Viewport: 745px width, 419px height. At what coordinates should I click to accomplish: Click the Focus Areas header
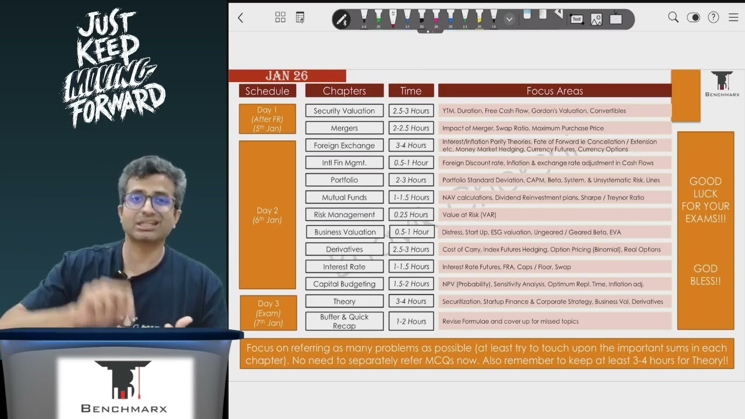(x=555, y=91)
